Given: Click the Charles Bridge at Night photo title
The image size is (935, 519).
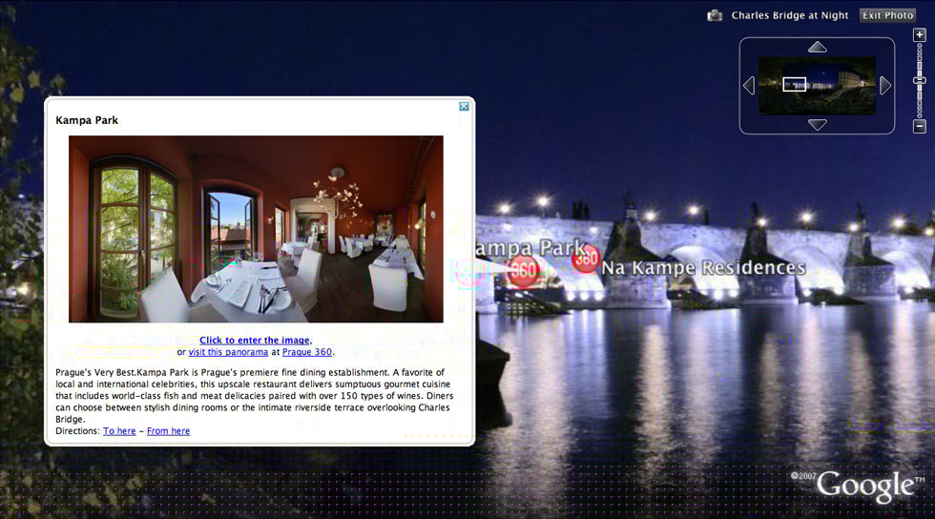Looking at the screenshot, I should click(x=790, y=15).
